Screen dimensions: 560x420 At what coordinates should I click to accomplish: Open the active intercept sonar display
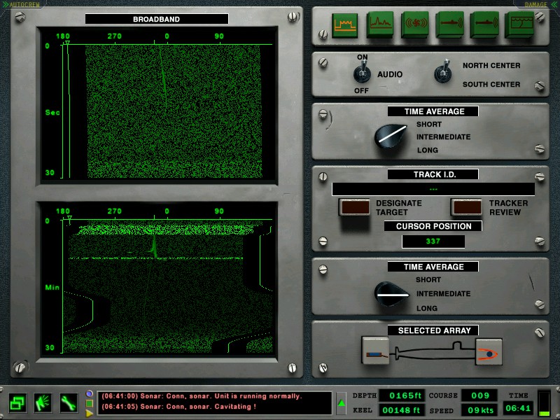coord(484,24)
